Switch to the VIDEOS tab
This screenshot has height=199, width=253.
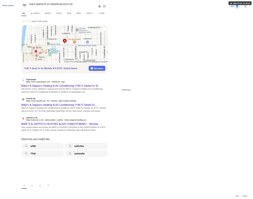tap(59, 13)
